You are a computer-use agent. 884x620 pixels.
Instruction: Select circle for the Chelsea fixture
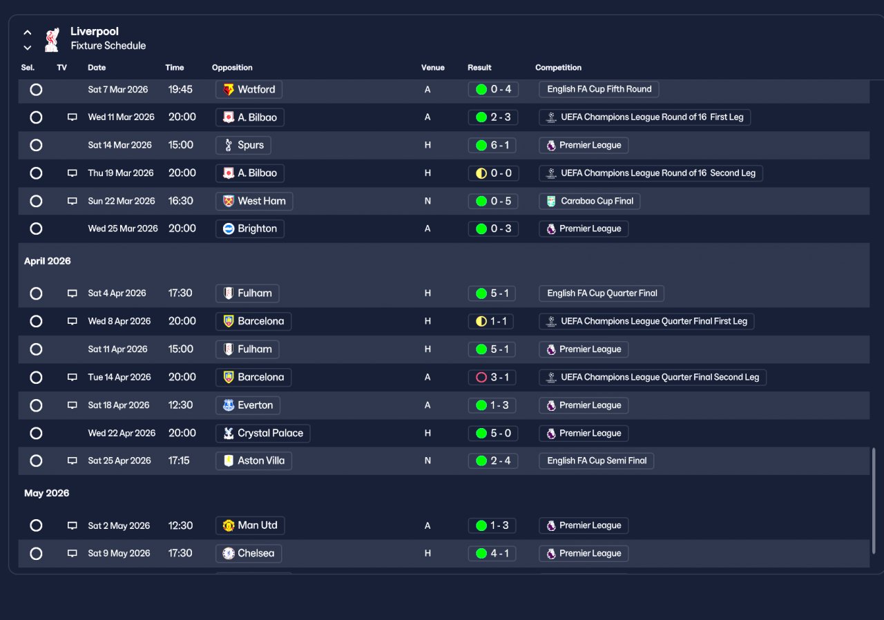click(36, 553)
